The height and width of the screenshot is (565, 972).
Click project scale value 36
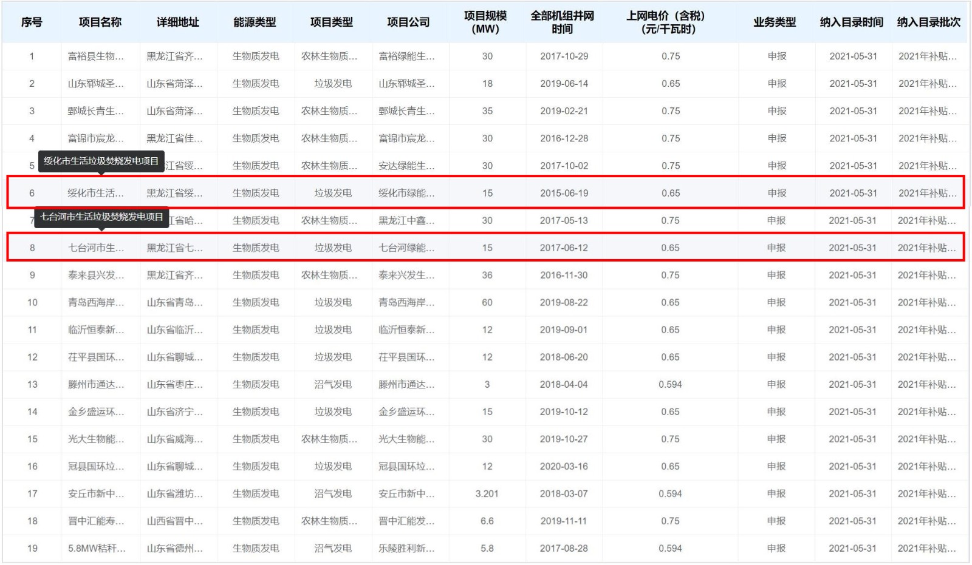487,275
